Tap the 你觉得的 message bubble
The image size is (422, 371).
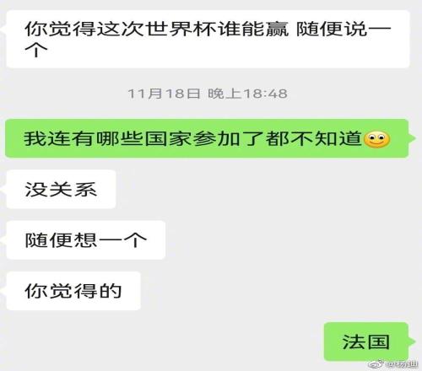(73, 291)
